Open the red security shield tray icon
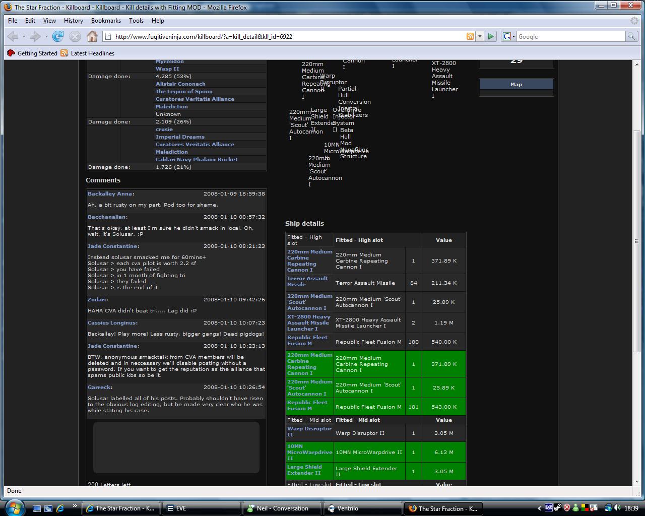645x516 pixels. (567, 508)
